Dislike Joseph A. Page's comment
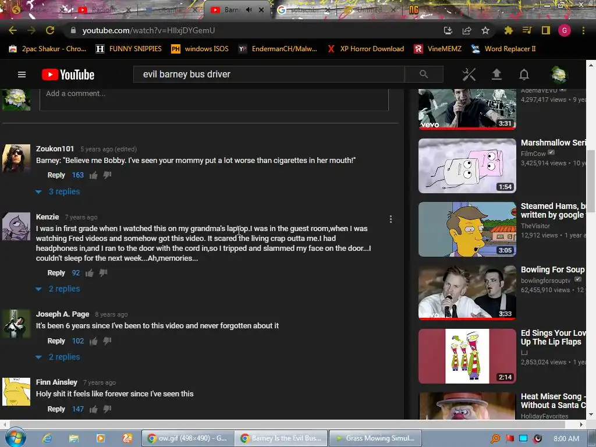 click(108, 341)
